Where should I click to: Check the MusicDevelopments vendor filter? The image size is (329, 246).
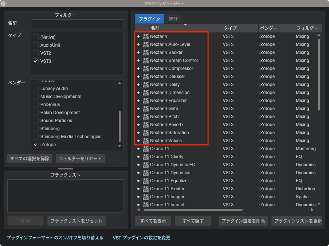(36, 97)
